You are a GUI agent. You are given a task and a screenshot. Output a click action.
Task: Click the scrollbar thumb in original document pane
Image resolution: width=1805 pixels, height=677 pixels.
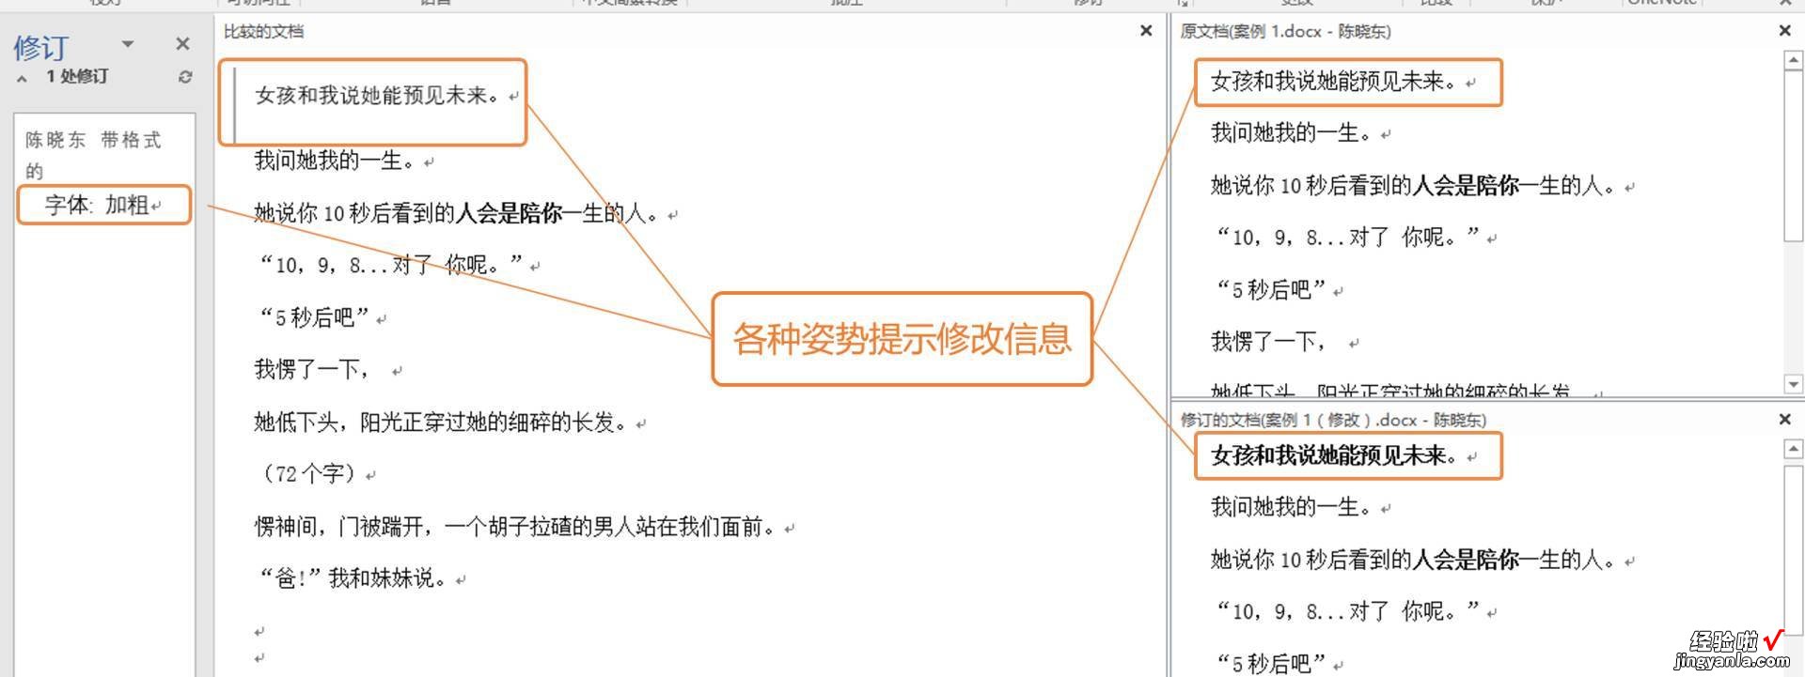(1793, 156)
